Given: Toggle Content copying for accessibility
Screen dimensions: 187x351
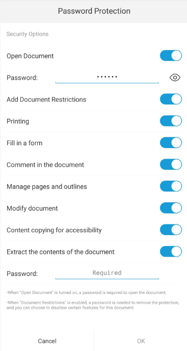Looking at the screenshot, I should point(171,230).
